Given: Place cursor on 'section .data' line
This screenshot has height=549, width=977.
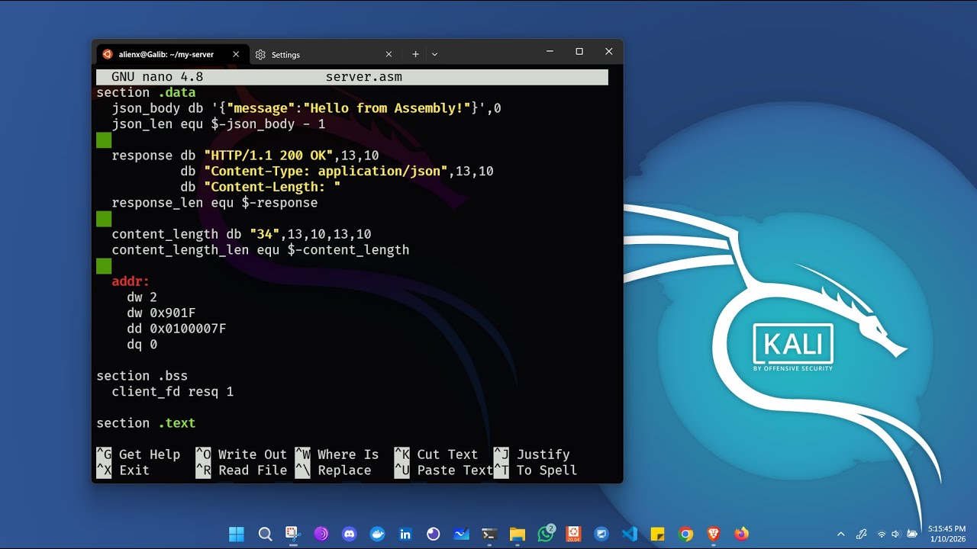Looking at the screenshot, I should click(146, 93).
